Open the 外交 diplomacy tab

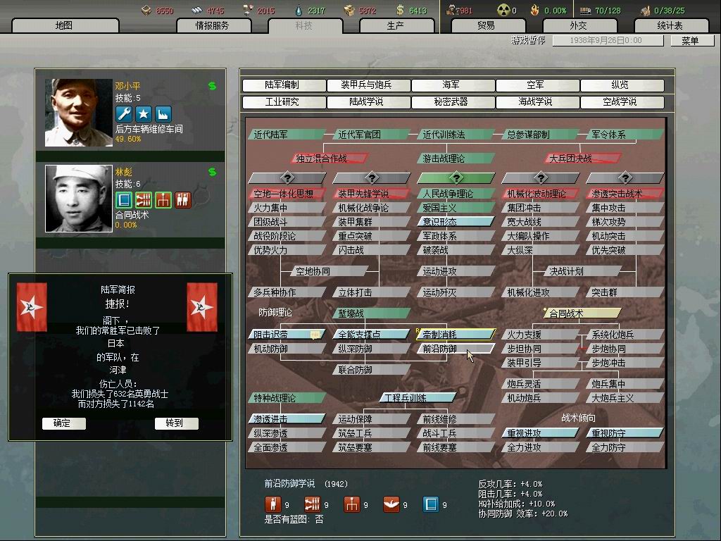pyautogui.click(x=579, y=26)
